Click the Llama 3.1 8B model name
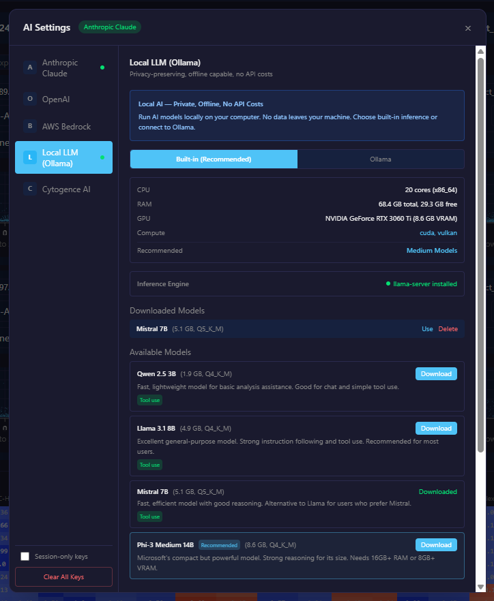The height and width of the screenshot is (601, 494). click(156, 428)
